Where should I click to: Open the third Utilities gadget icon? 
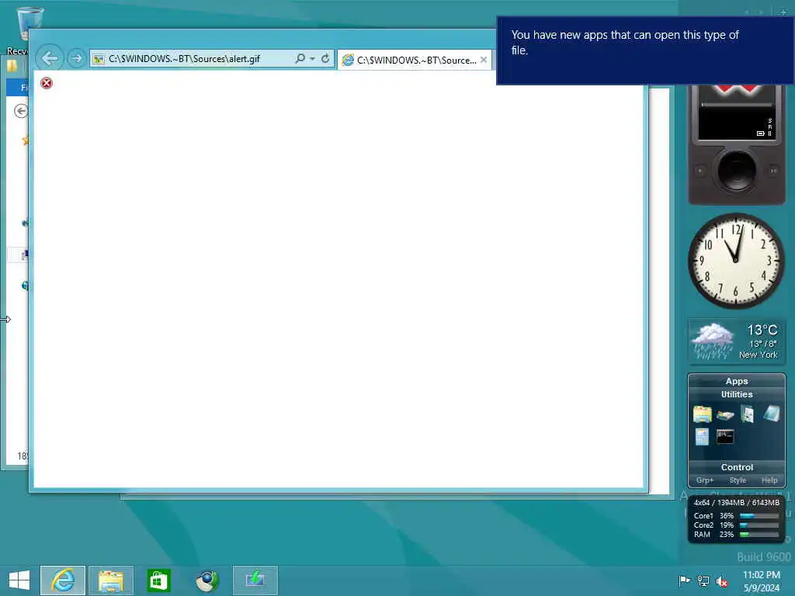[x=748, y=414]
